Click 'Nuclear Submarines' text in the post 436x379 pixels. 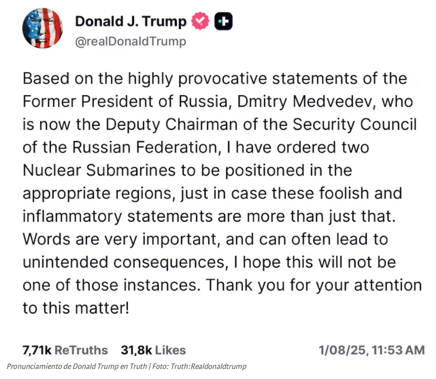coord(99,170)
